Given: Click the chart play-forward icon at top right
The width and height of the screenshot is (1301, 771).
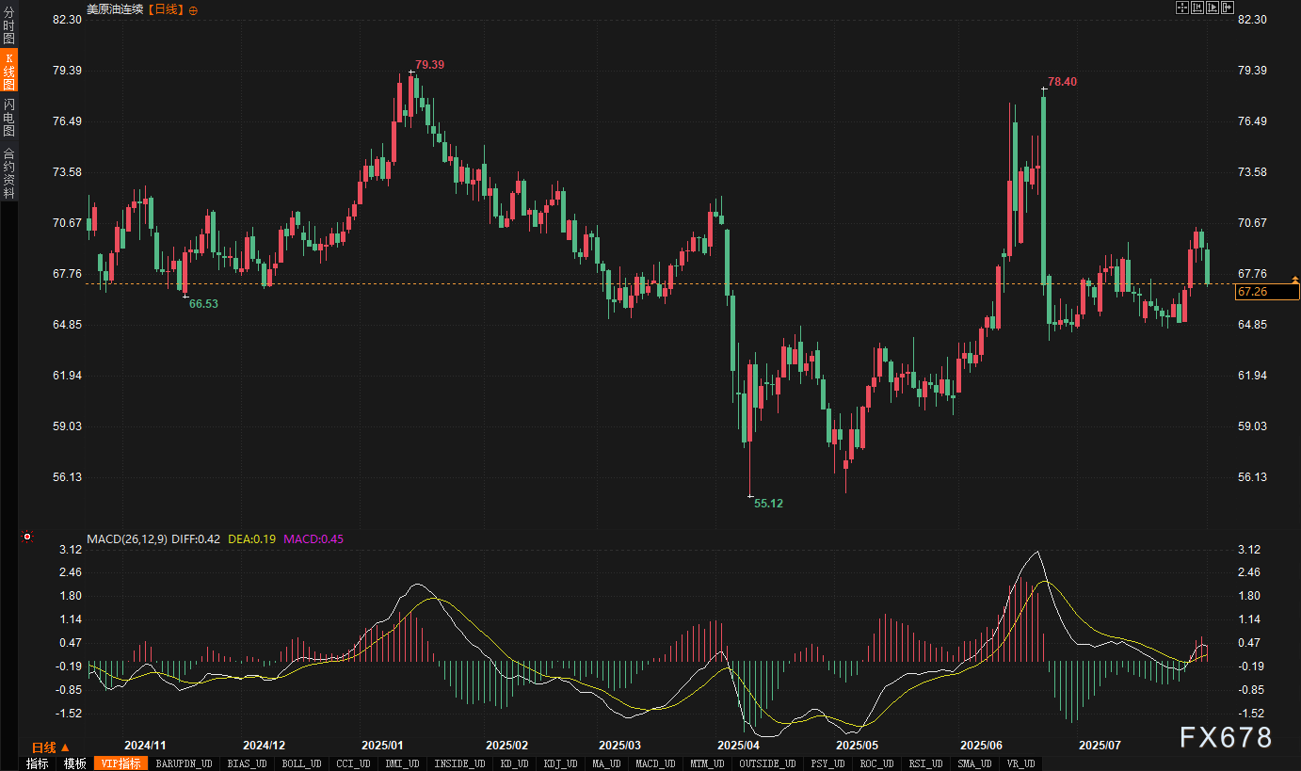Looking at the screenshot, I should 1213,8.
